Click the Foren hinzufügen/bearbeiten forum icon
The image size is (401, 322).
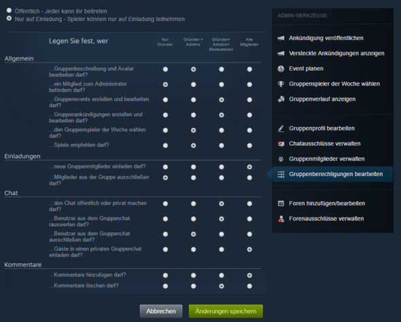click(281, 203)
